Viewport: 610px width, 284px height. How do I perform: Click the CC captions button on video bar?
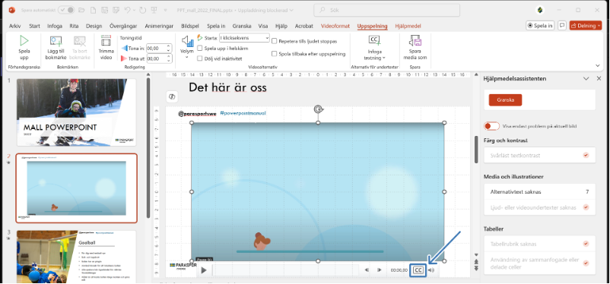[x=418, y=270]
